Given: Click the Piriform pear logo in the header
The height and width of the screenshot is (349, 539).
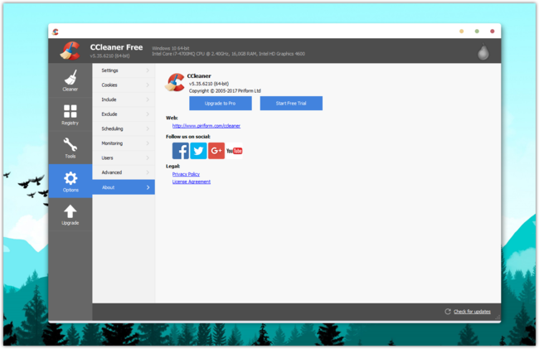Looking at the screenshot, I should (x=483, y=52).
